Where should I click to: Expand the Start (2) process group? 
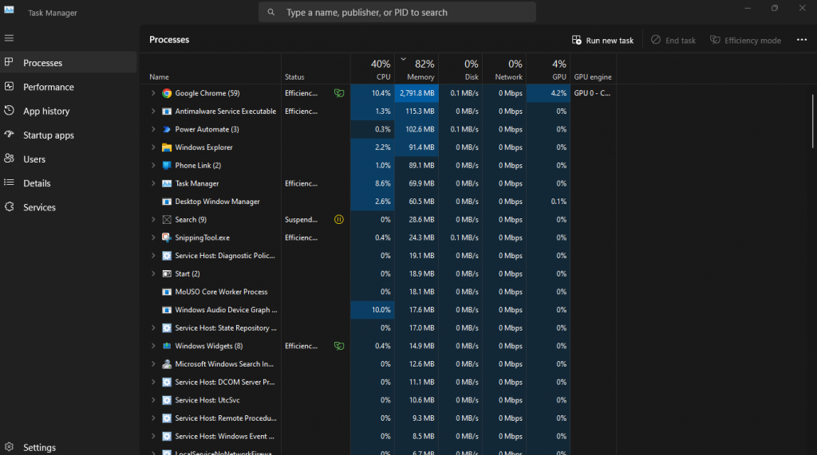coord(153,274)
